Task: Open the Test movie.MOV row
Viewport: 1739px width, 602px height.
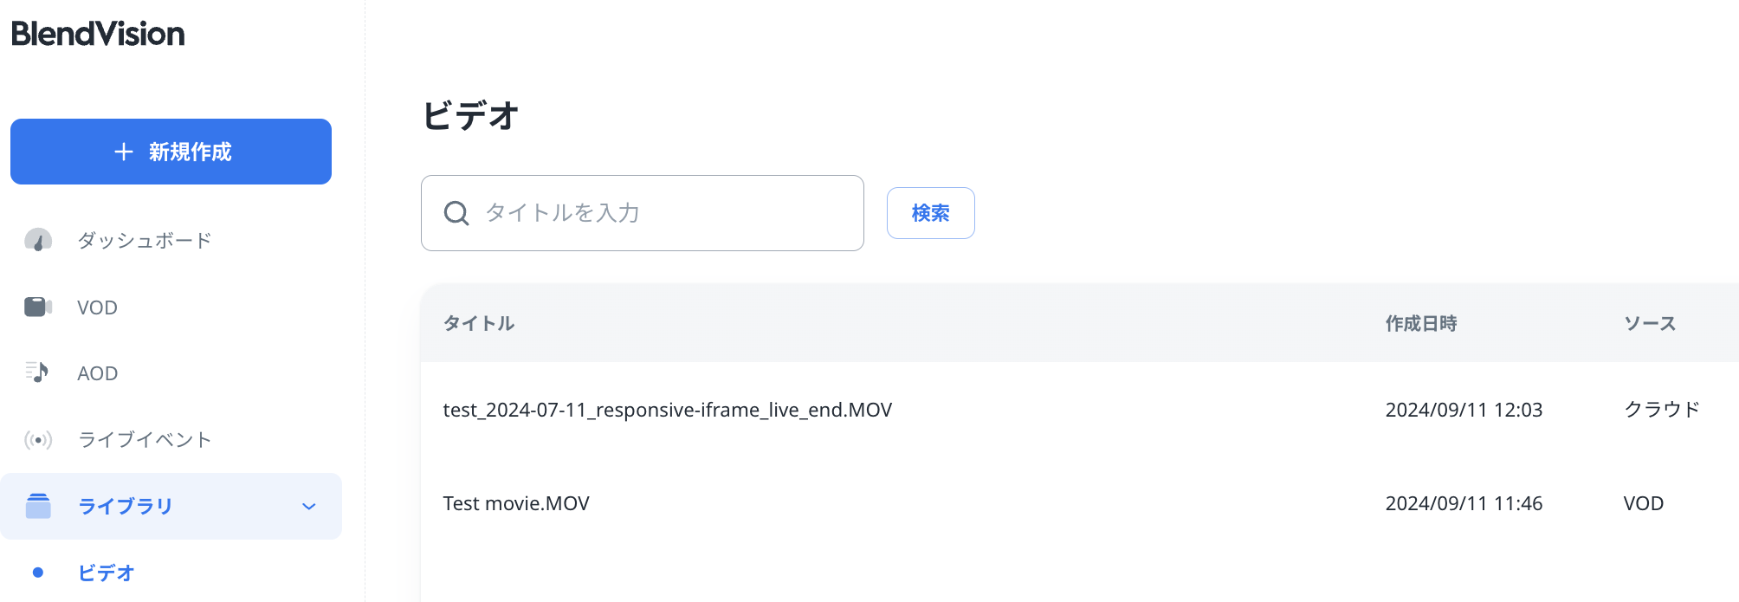Action: tap(516, 503)
